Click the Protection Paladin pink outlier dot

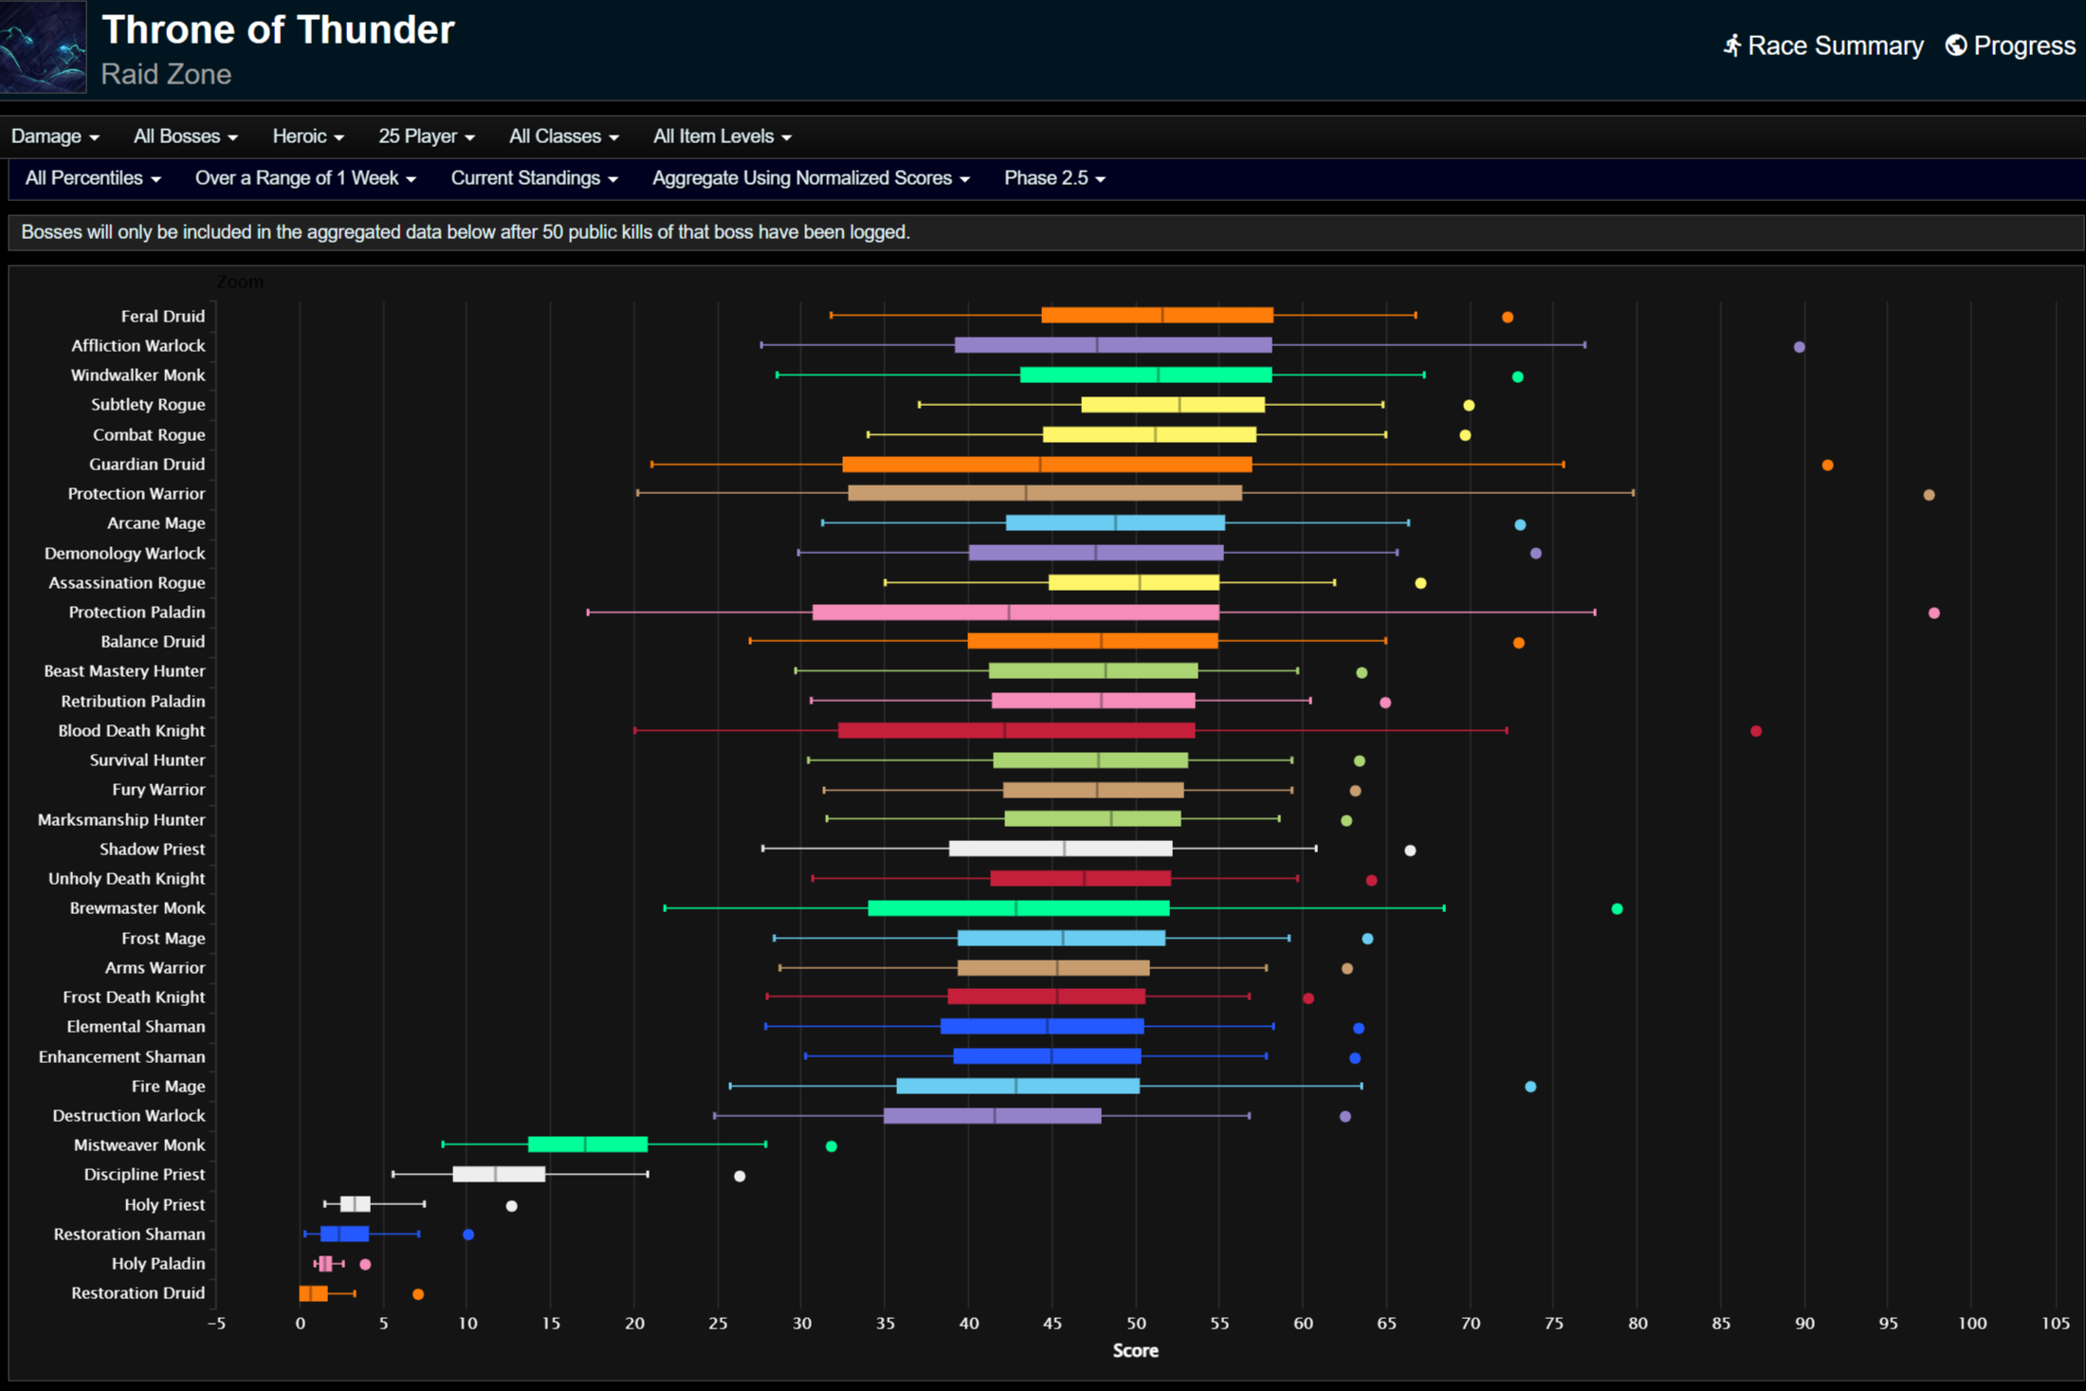(x=1933, y=613)
